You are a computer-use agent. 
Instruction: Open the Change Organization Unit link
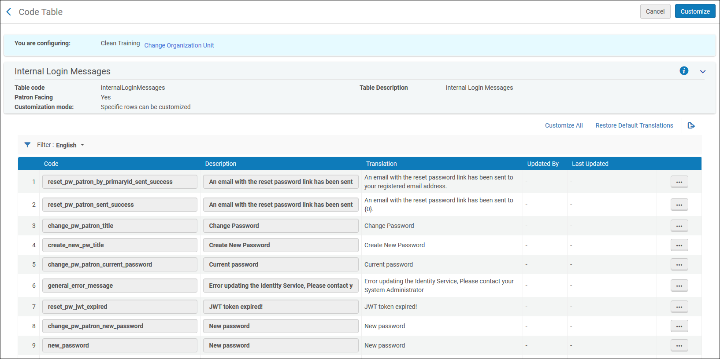coord(179,45)
